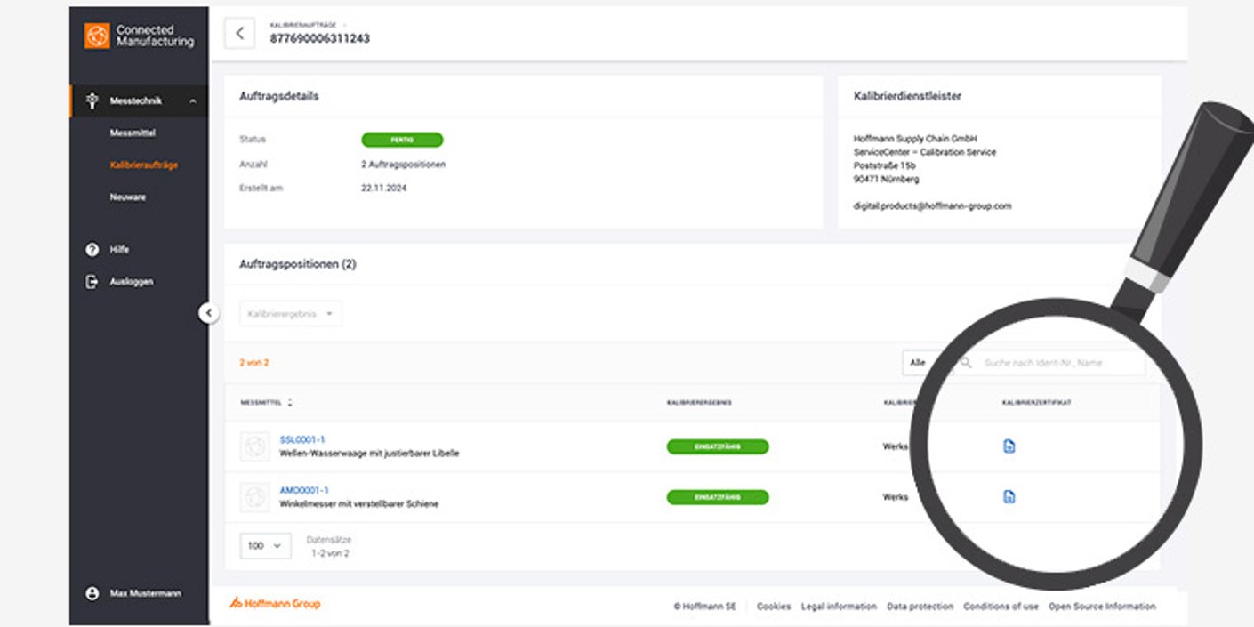Click the FERTIG status badge
The image size is (1254, 627).
pos(402,140)
